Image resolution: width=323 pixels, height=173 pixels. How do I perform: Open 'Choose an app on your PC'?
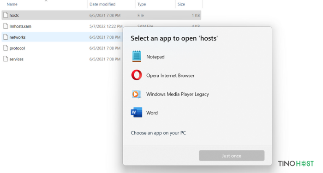coord(158,133)
